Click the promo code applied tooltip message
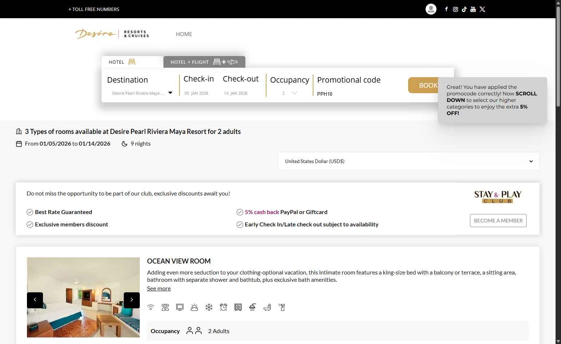 (492, 100)
